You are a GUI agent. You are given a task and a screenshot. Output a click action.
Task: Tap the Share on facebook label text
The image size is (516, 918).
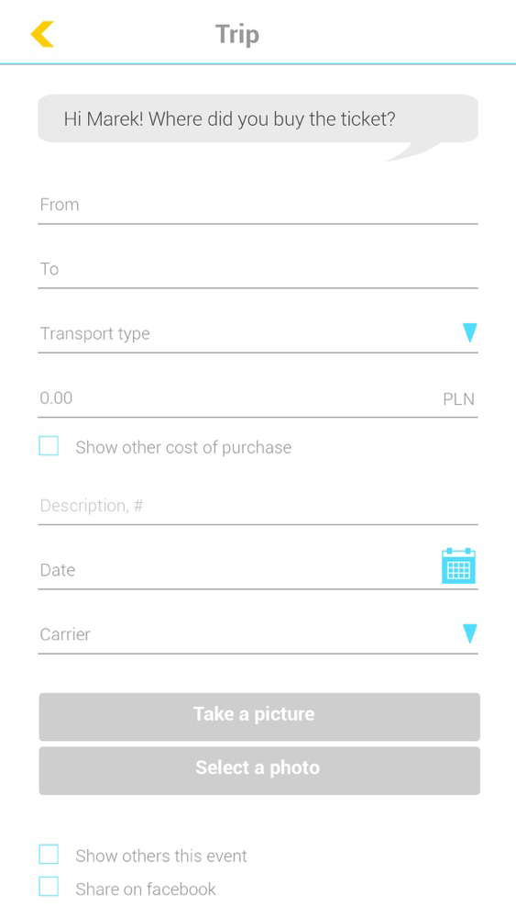click(x=146, y=889)
